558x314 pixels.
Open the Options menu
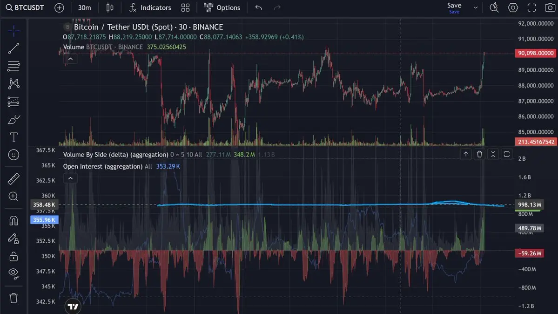pyautogui.click(x=222, y=7)
